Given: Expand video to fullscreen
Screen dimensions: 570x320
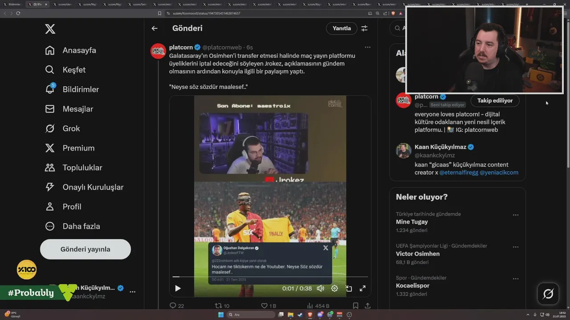Looking at the screenshot, I should coord(362,288).
